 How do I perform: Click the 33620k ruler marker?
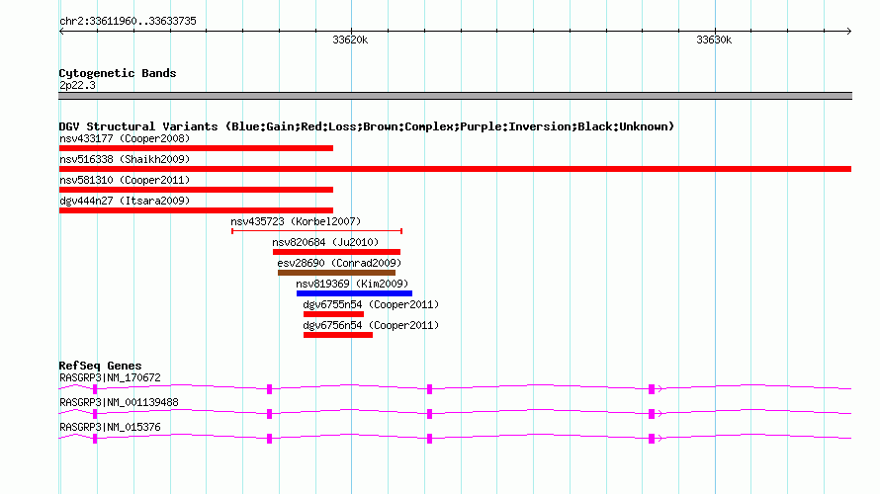pyautogui.click(x=350, y=40)
